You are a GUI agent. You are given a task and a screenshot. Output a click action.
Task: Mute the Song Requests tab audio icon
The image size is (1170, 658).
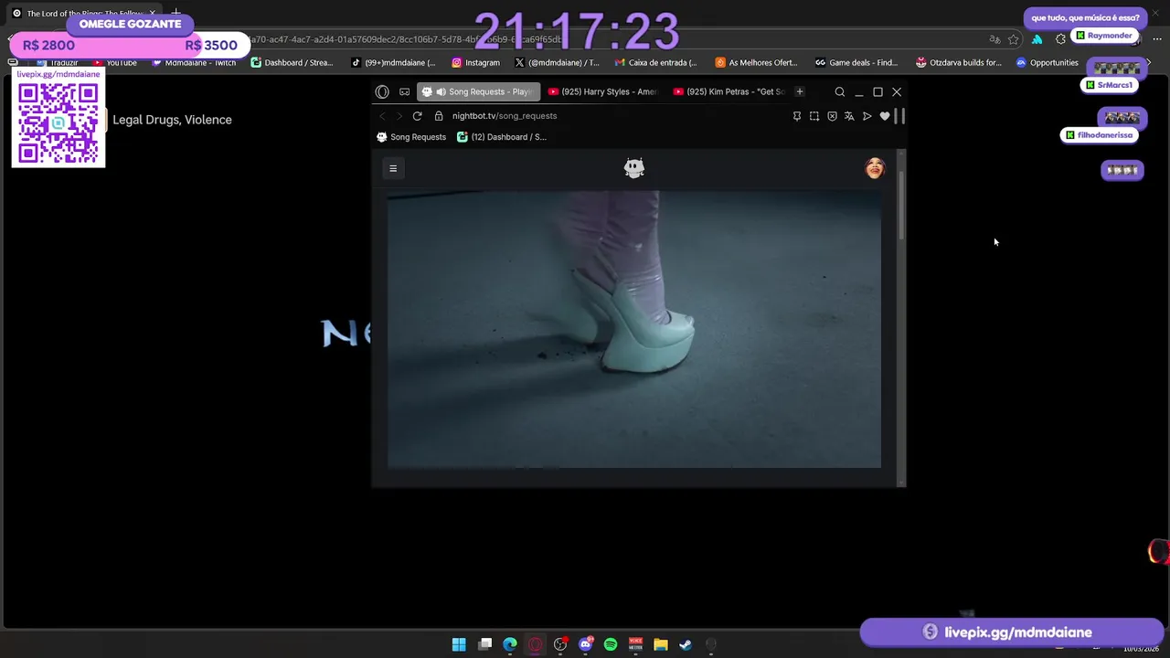coord(441,91)
